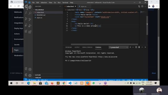This screenshot has height=95, width=168.
Task: Open Microsoft Edge from the taskbar
Action: point(29,83)
